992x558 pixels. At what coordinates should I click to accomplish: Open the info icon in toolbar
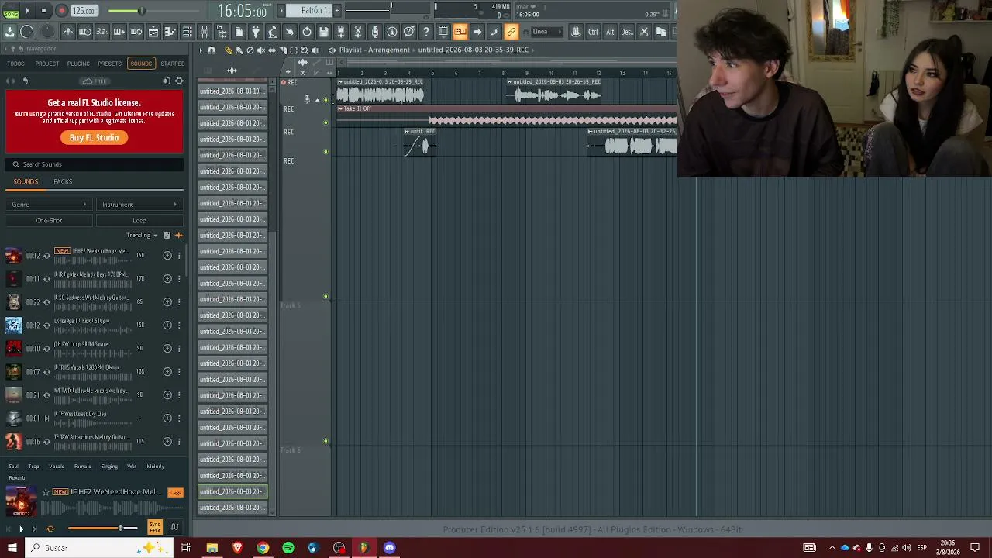pyautogui.click(x=392, y=32)
